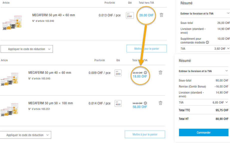Show info for Supplément pour commande modeste
Viewport: 230px width, 143px height.
coord(207,43)
